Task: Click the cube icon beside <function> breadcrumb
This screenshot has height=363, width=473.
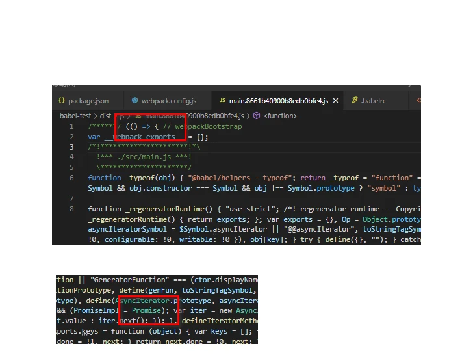Action: tap(257, 116)
